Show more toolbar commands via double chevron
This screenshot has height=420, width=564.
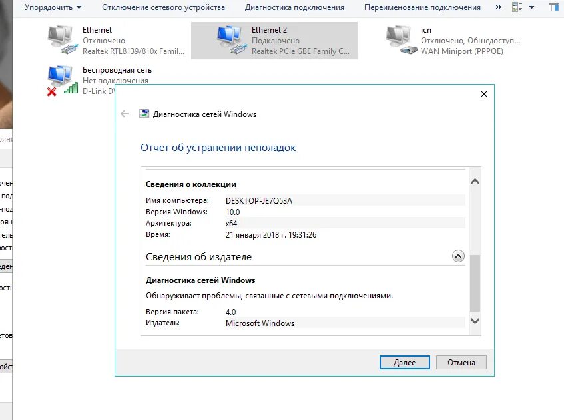click(499, 7)
